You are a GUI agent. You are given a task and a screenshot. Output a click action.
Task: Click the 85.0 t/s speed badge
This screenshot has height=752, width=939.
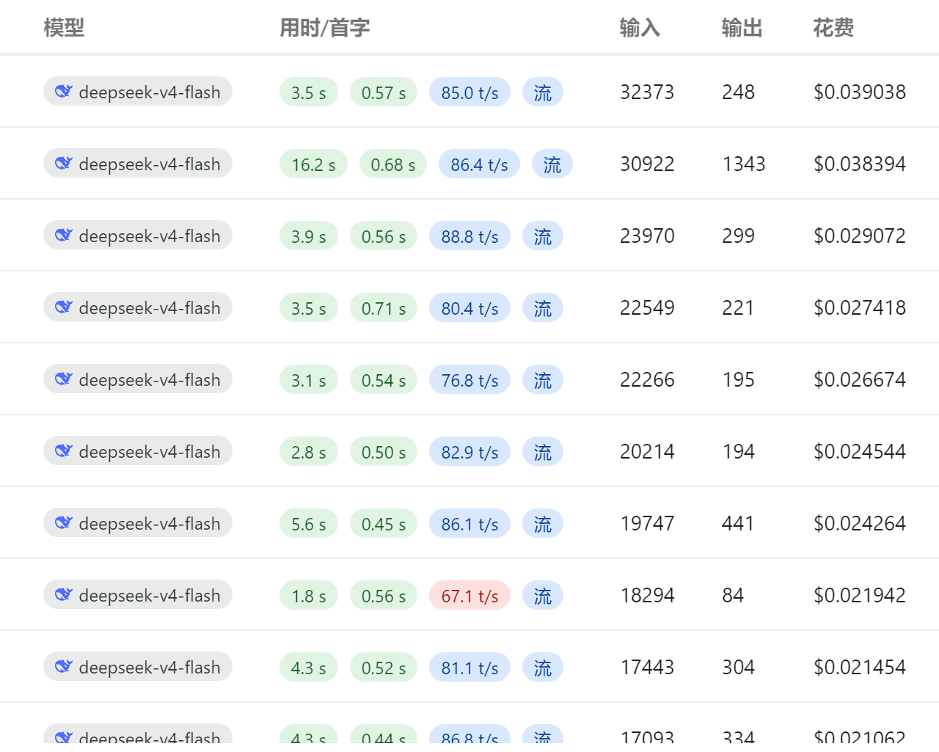click(x=469, y=92)
